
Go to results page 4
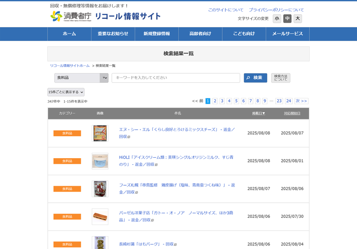[229, 101]
